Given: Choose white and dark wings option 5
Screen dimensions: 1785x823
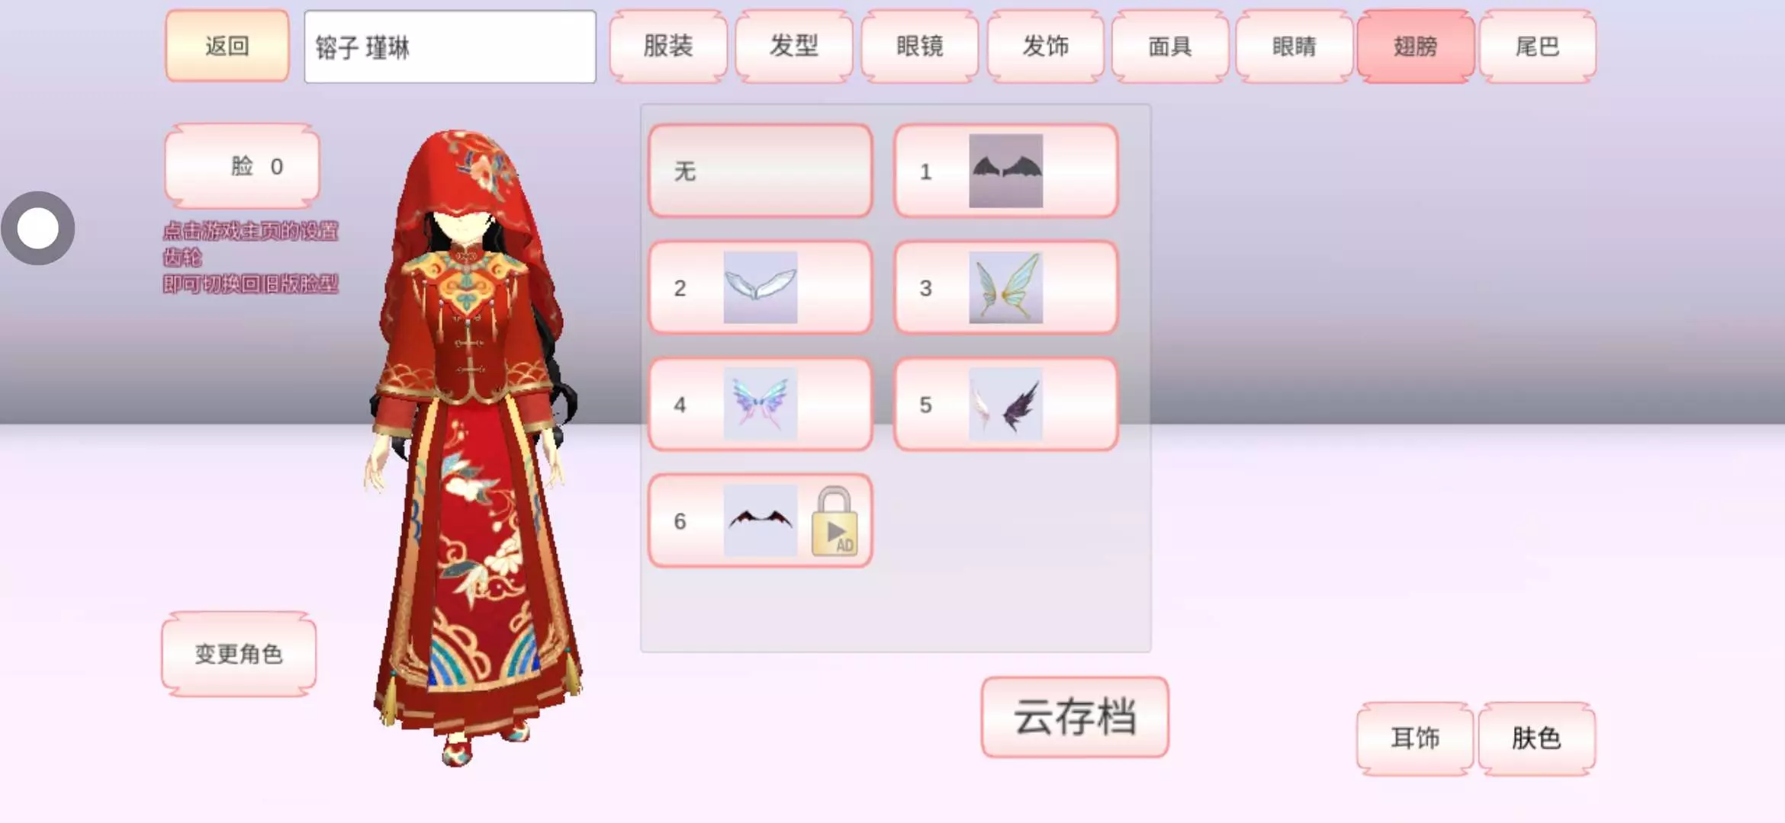Looking at the screenshot, I should tap(1005, 404).
